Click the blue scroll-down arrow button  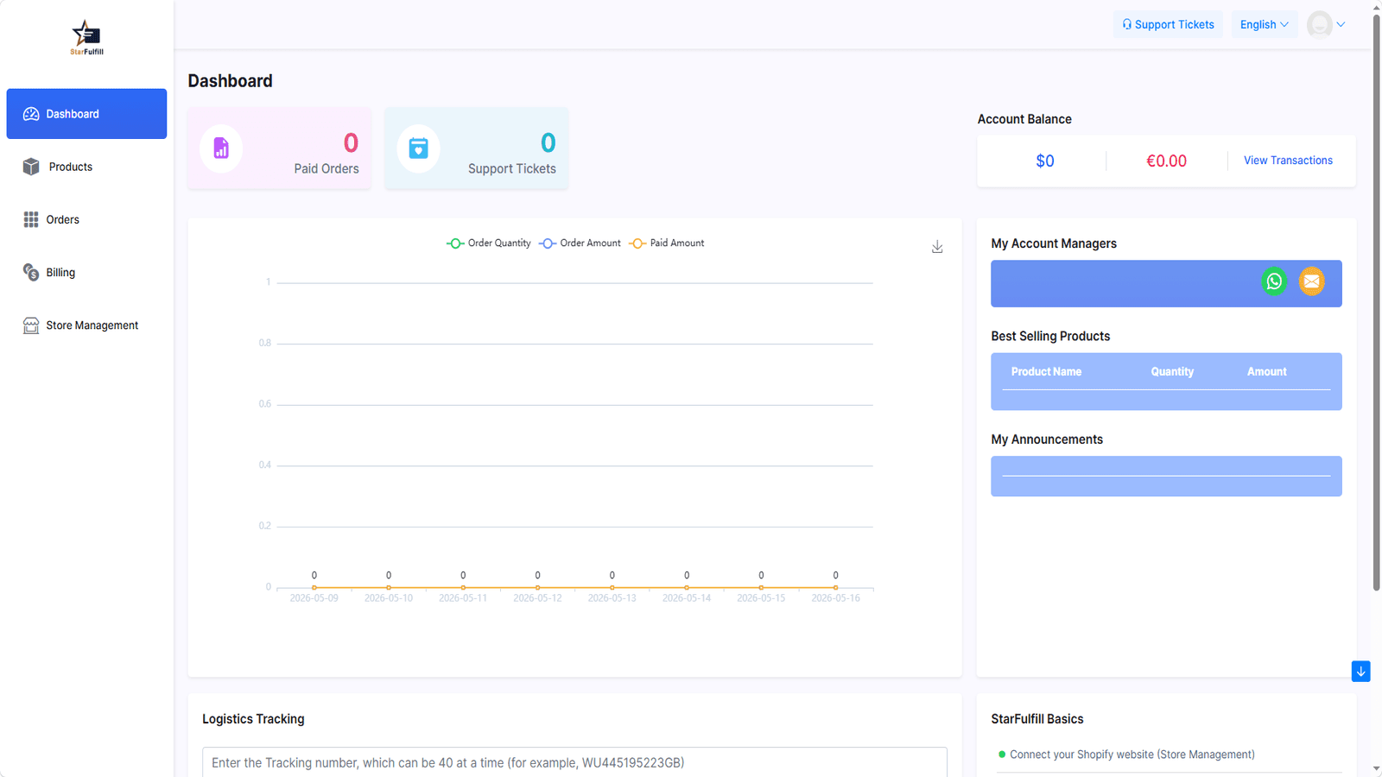point(1360,672)
